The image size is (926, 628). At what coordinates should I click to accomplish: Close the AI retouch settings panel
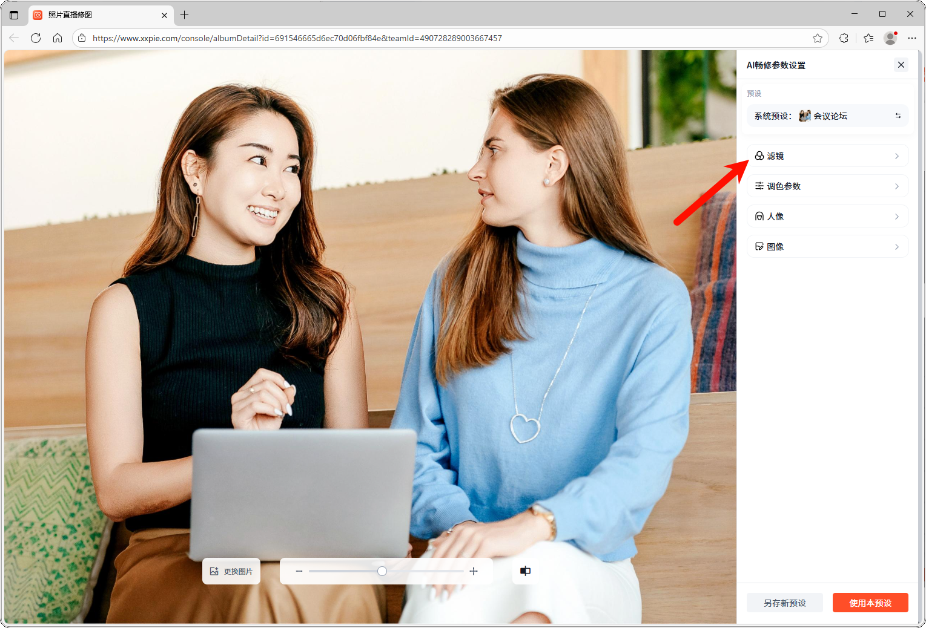(901, 65)
